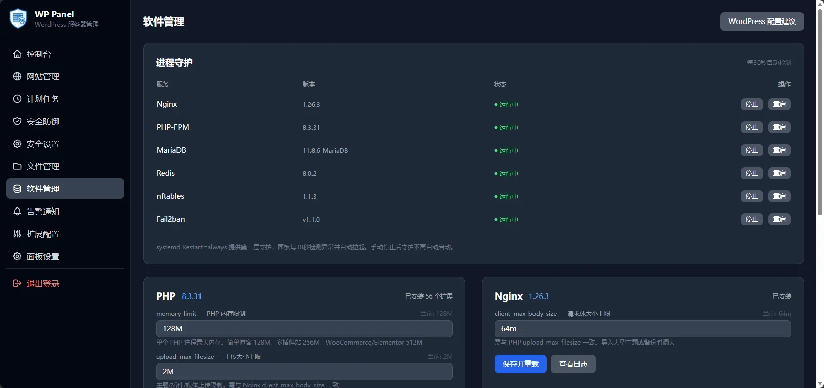
Task: Open the 告警通知 menu item
Action: (65, 211)
